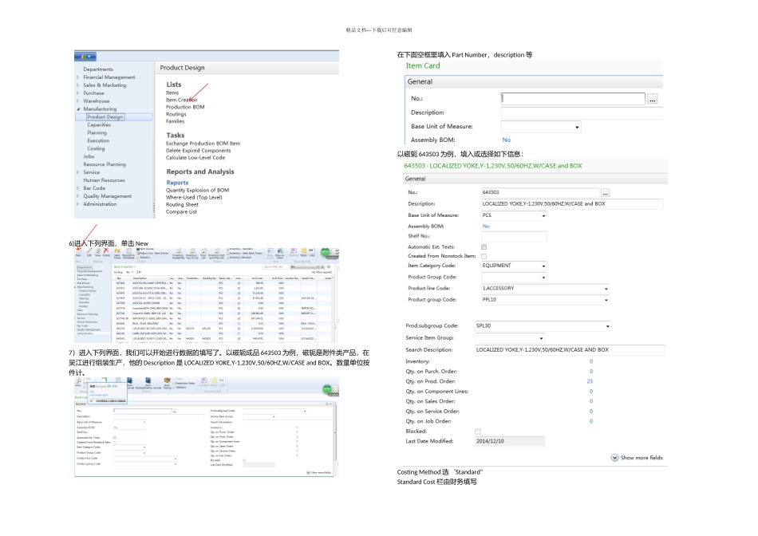Click Qty. on Prod. Order value 23

(x=590, y=381)
